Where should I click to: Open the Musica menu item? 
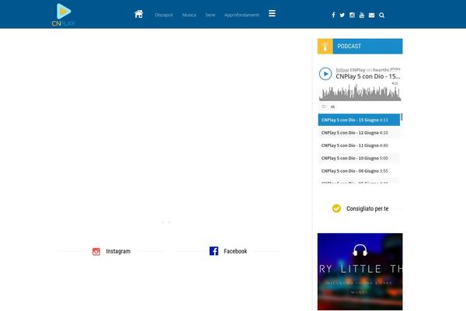(x=189, y=15)
